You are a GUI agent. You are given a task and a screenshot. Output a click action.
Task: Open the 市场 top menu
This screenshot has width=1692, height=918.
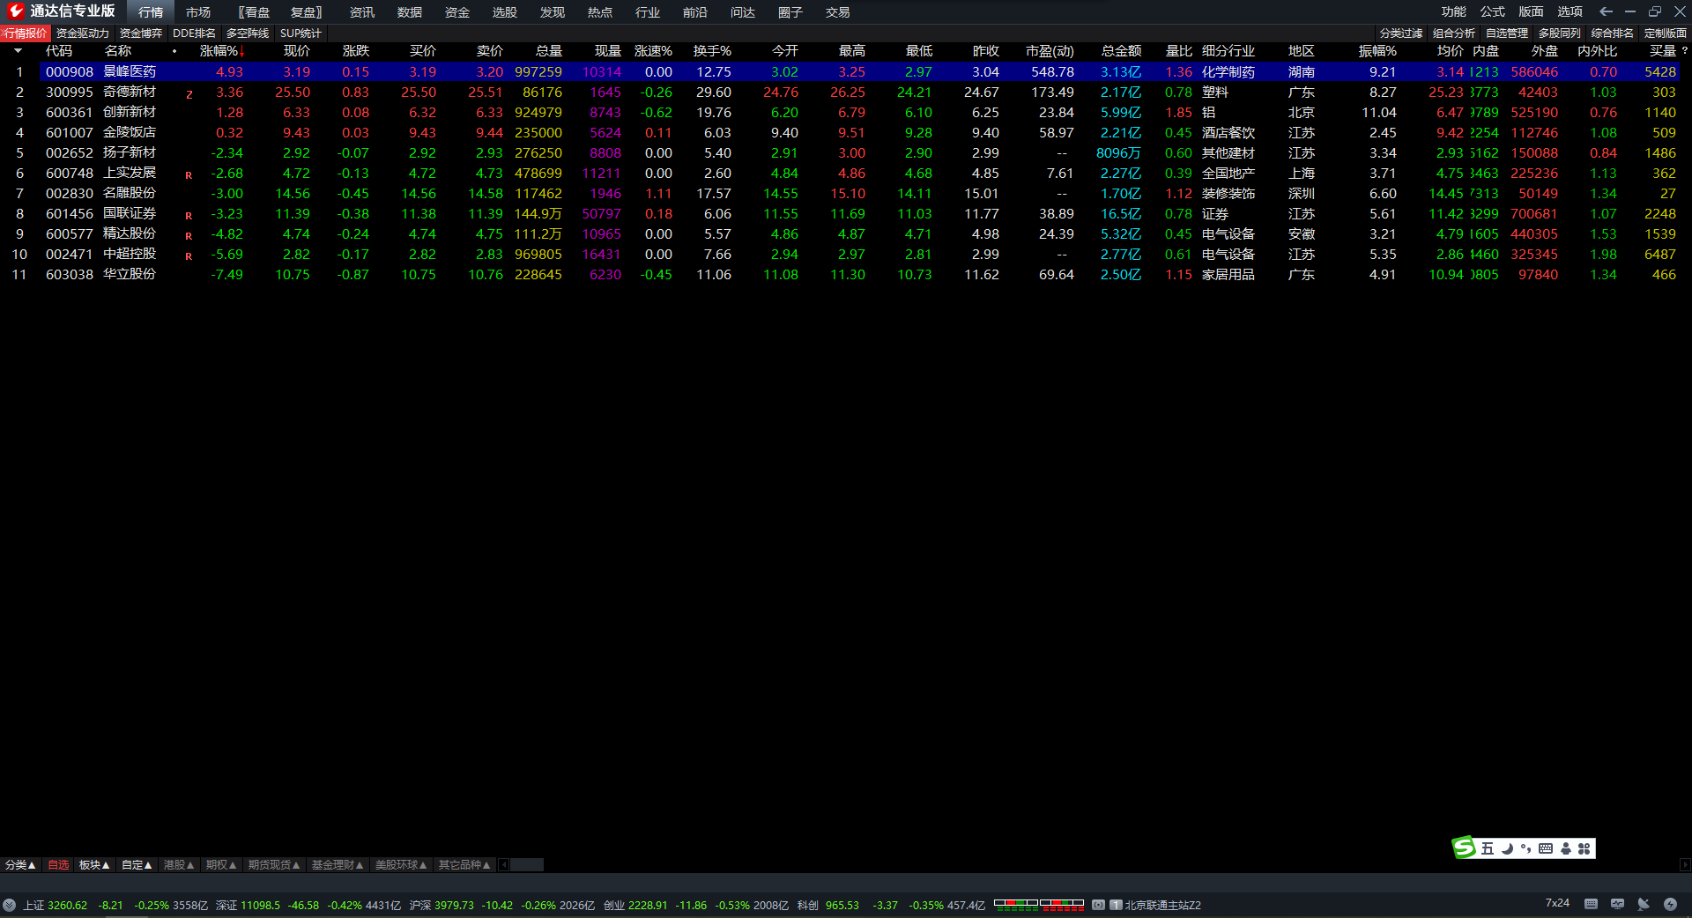click(198, 12)
